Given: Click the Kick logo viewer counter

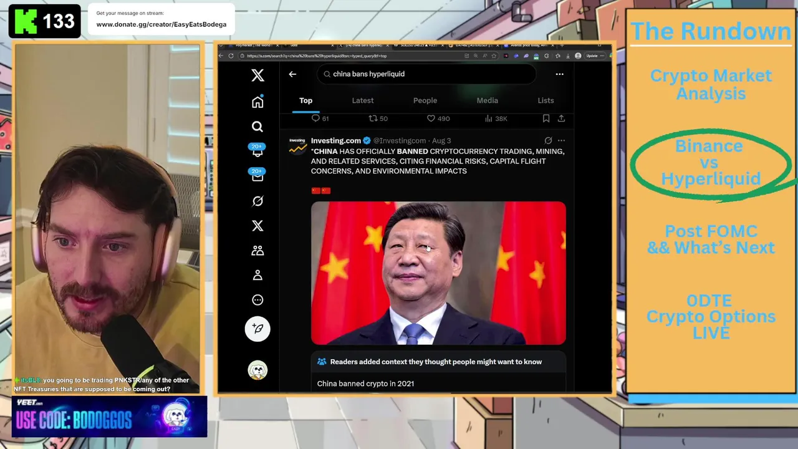Looking at the screenshot, I should (44, 21).
